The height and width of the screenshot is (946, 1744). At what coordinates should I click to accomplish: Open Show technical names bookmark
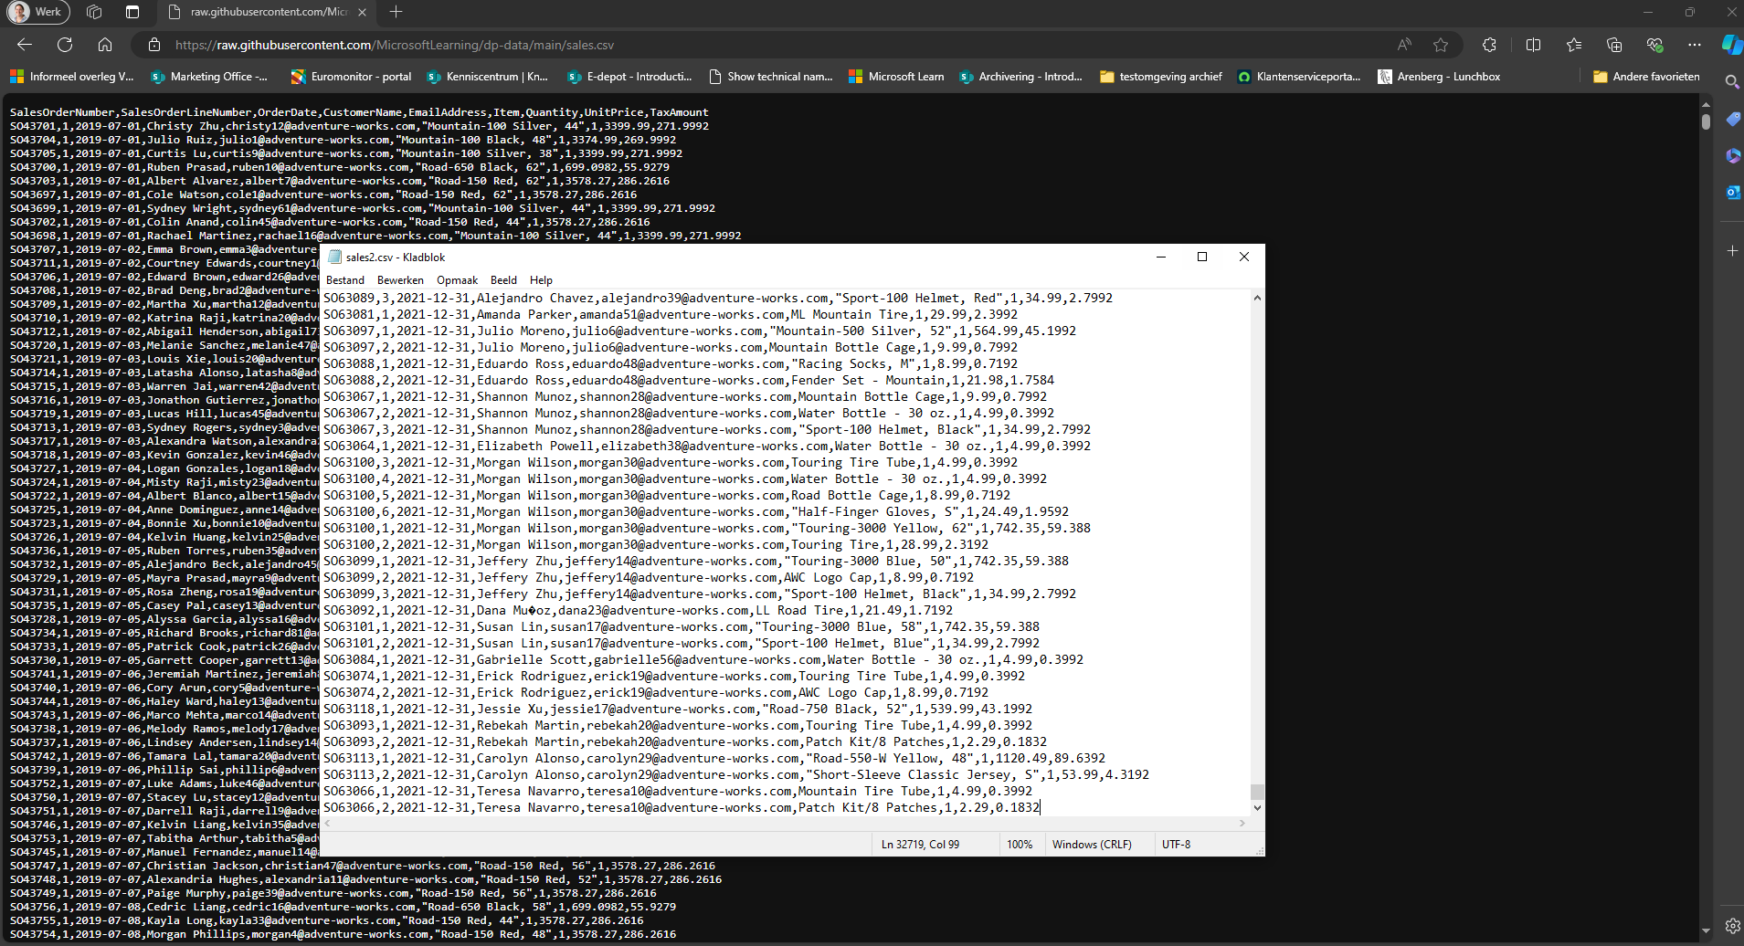coord(770,77)
